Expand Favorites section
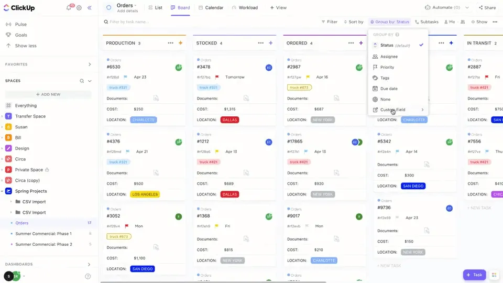The height and width of the screenshot is (283, 503). click(90, 64)
